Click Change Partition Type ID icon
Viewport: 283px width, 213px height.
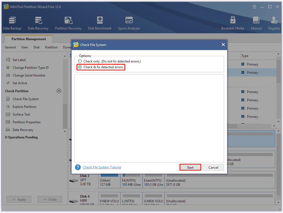[x=8, y=67]
